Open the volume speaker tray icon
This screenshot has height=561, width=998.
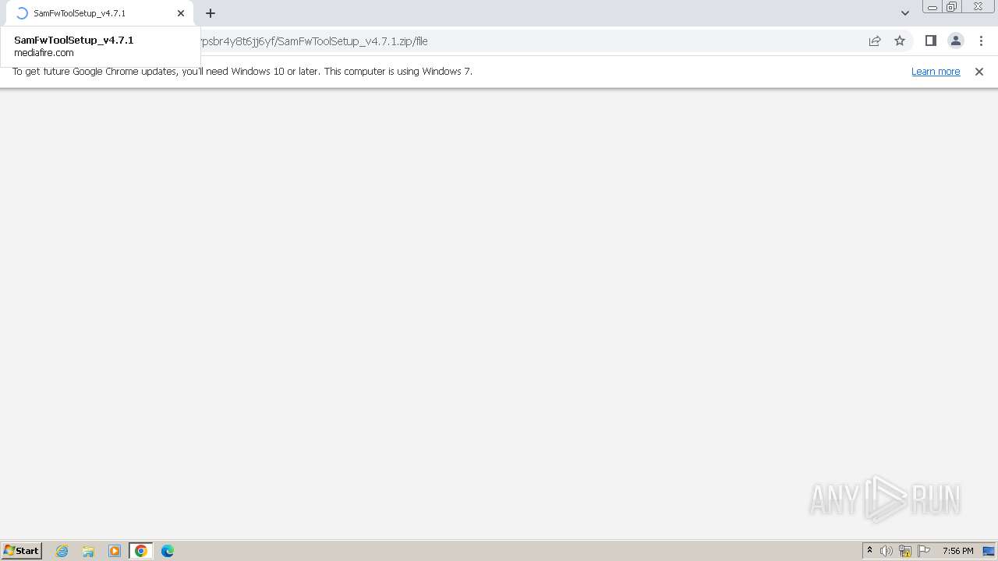[x=887, y=551]
